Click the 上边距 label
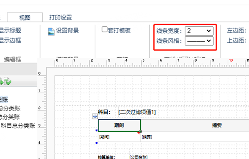 click(237, 41)
